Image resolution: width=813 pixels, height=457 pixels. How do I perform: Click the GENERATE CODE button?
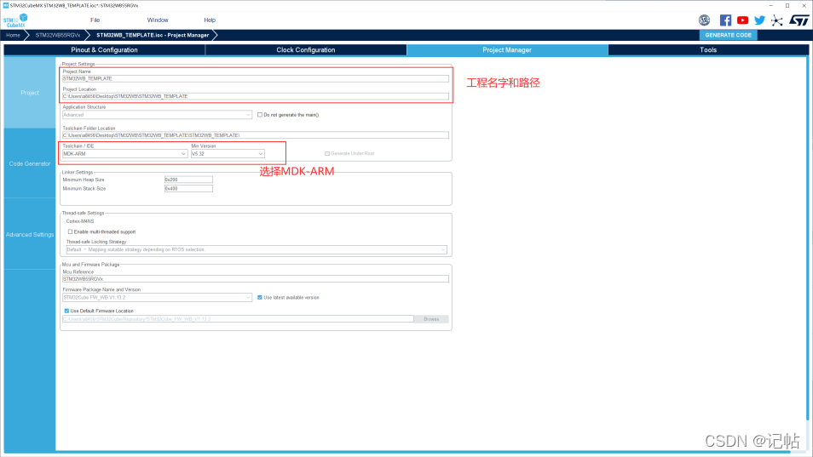click(728, 35)
